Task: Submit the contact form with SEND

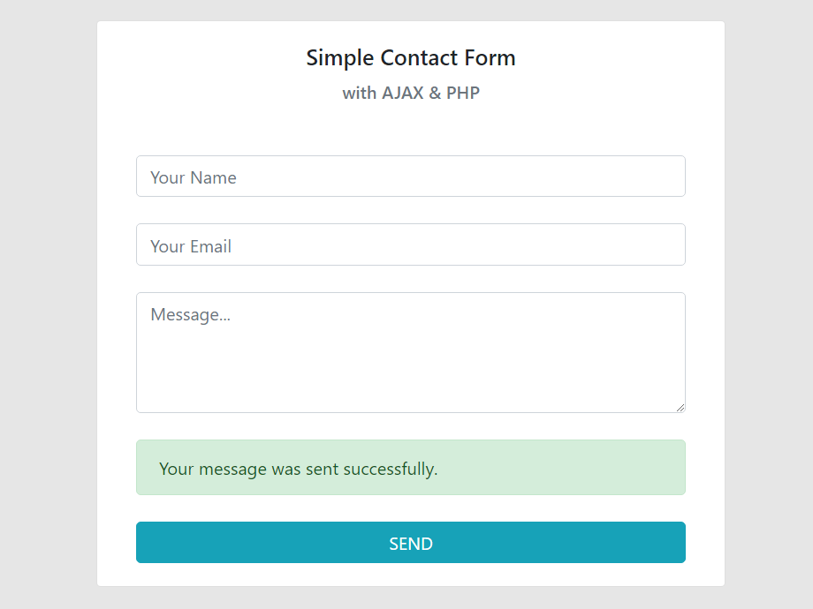Action: click(x=410, y=543)
